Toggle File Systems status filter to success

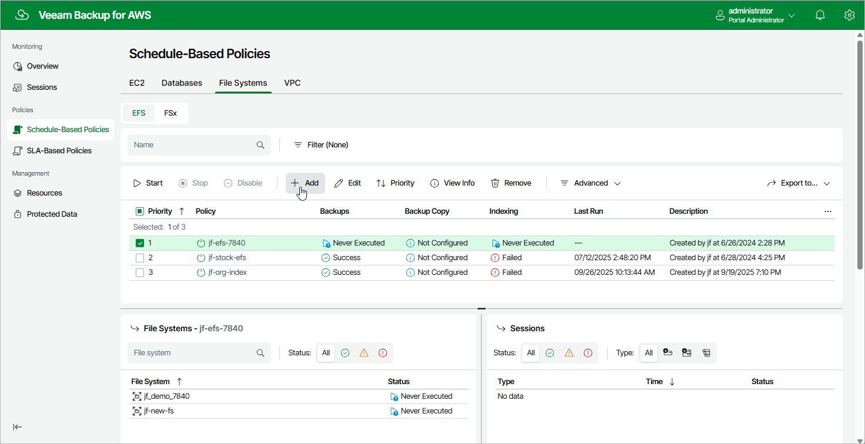345,353
